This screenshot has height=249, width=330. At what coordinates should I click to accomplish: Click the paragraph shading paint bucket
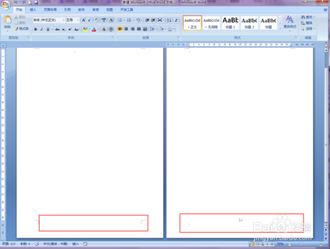(x=161, y=29)
